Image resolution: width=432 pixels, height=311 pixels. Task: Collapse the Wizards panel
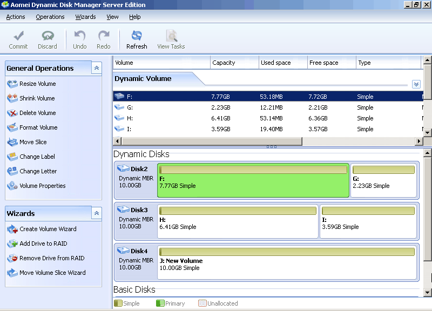coord(96,213)
